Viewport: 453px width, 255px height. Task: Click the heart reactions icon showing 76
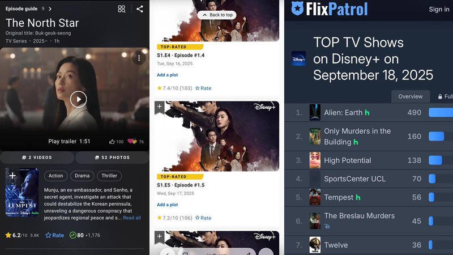pyautogui.click(x=131, y=142)
